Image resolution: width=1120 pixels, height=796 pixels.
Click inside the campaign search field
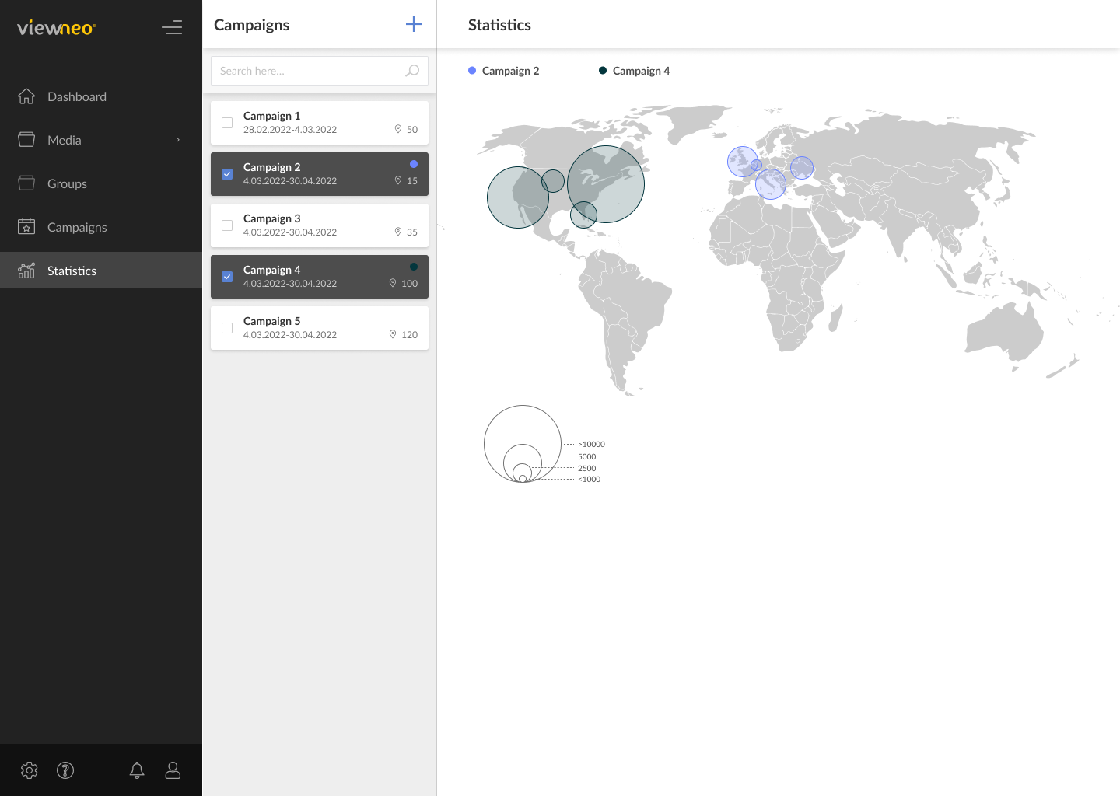pyautogui.click(x=307, y=70)
